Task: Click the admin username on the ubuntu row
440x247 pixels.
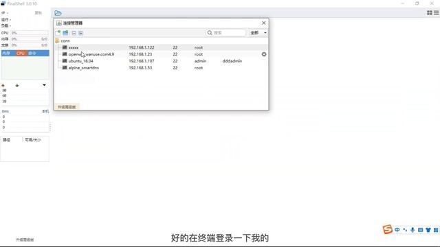Action: tap(200, 61)
